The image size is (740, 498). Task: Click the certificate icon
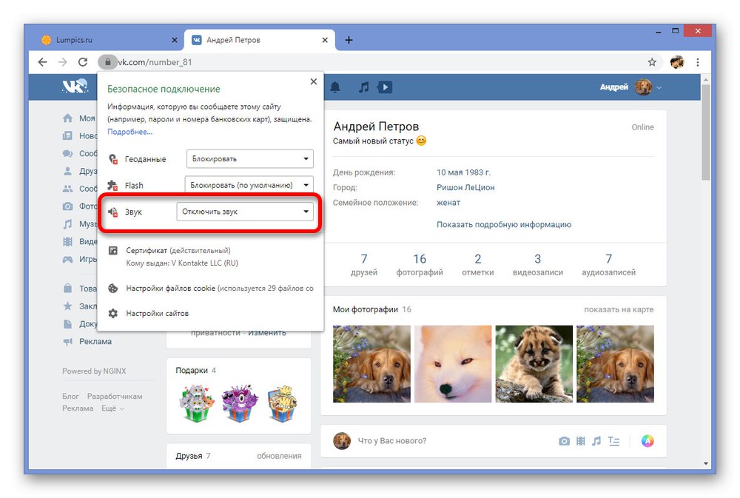point(112,251)
